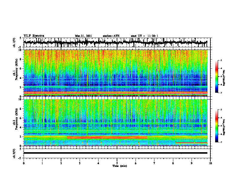The width and height of the screenshot is (237, 183).
Task: Click the "VLF Spectra" plot title
Action: (x=34, y=36)
